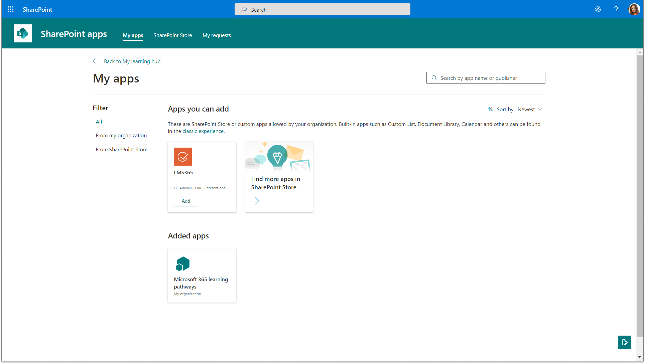Expand the Sort by Newest dropdown

[x=530, y=109]
